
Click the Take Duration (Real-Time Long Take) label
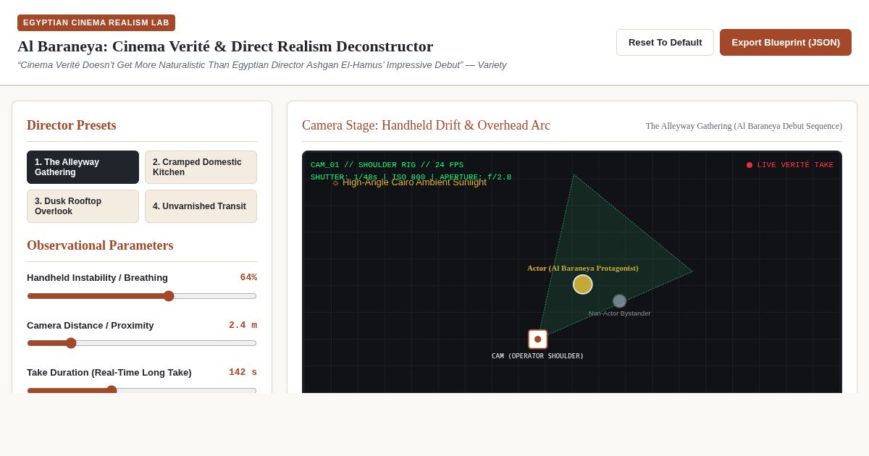pos(109,373)
